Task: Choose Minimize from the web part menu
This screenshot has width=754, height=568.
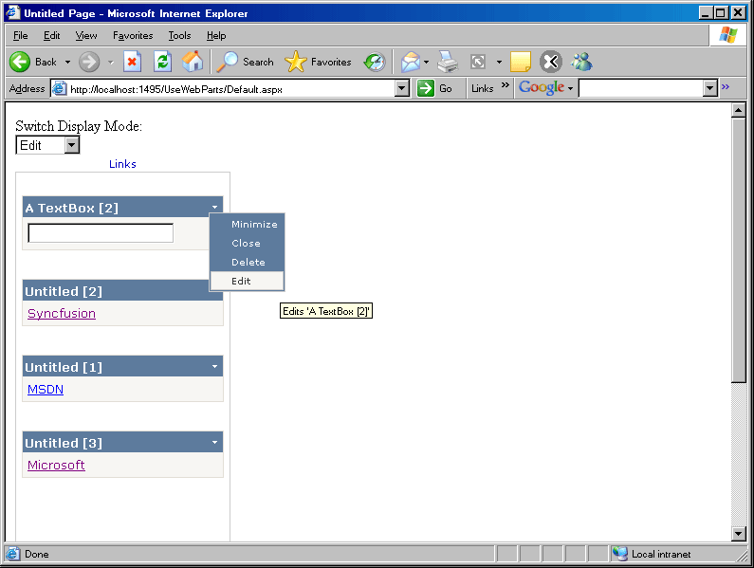Action: (x=254, y=225)
